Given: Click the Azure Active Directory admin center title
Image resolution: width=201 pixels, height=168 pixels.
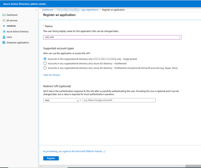Looking at the screenshot, I should (24, 4).
